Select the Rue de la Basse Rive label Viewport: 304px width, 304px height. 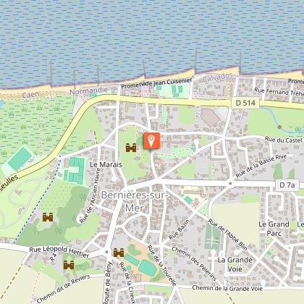(261, 166)
